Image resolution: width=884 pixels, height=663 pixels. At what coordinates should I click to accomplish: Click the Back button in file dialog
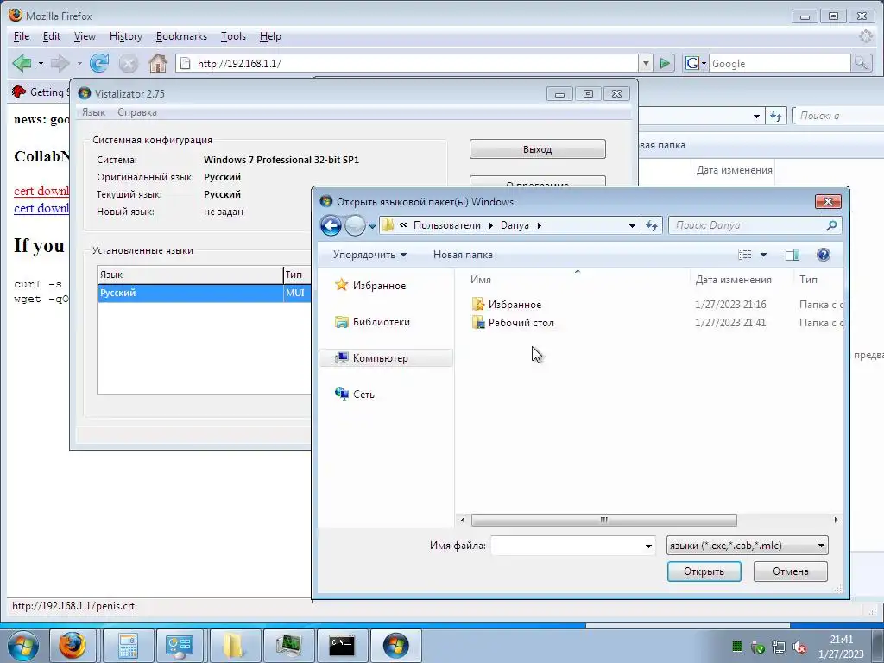click(331, 225)
